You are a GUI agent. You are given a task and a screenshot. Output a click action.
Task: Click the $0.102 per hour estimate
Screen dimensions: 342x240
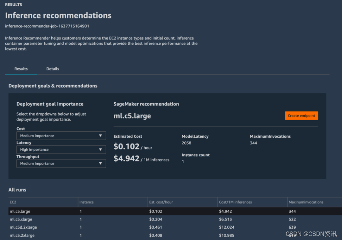(133, 147)
